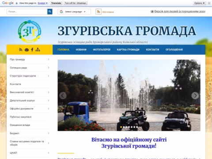Close the Google translate bar
This screenshot has height=159, width=212.
tap(209, 3)
